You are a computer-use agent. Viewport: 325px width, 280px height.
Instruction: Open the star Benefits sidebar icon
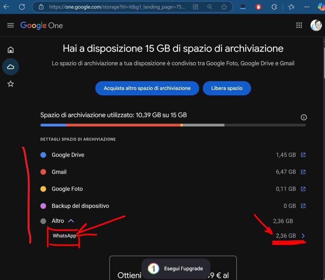10,84
